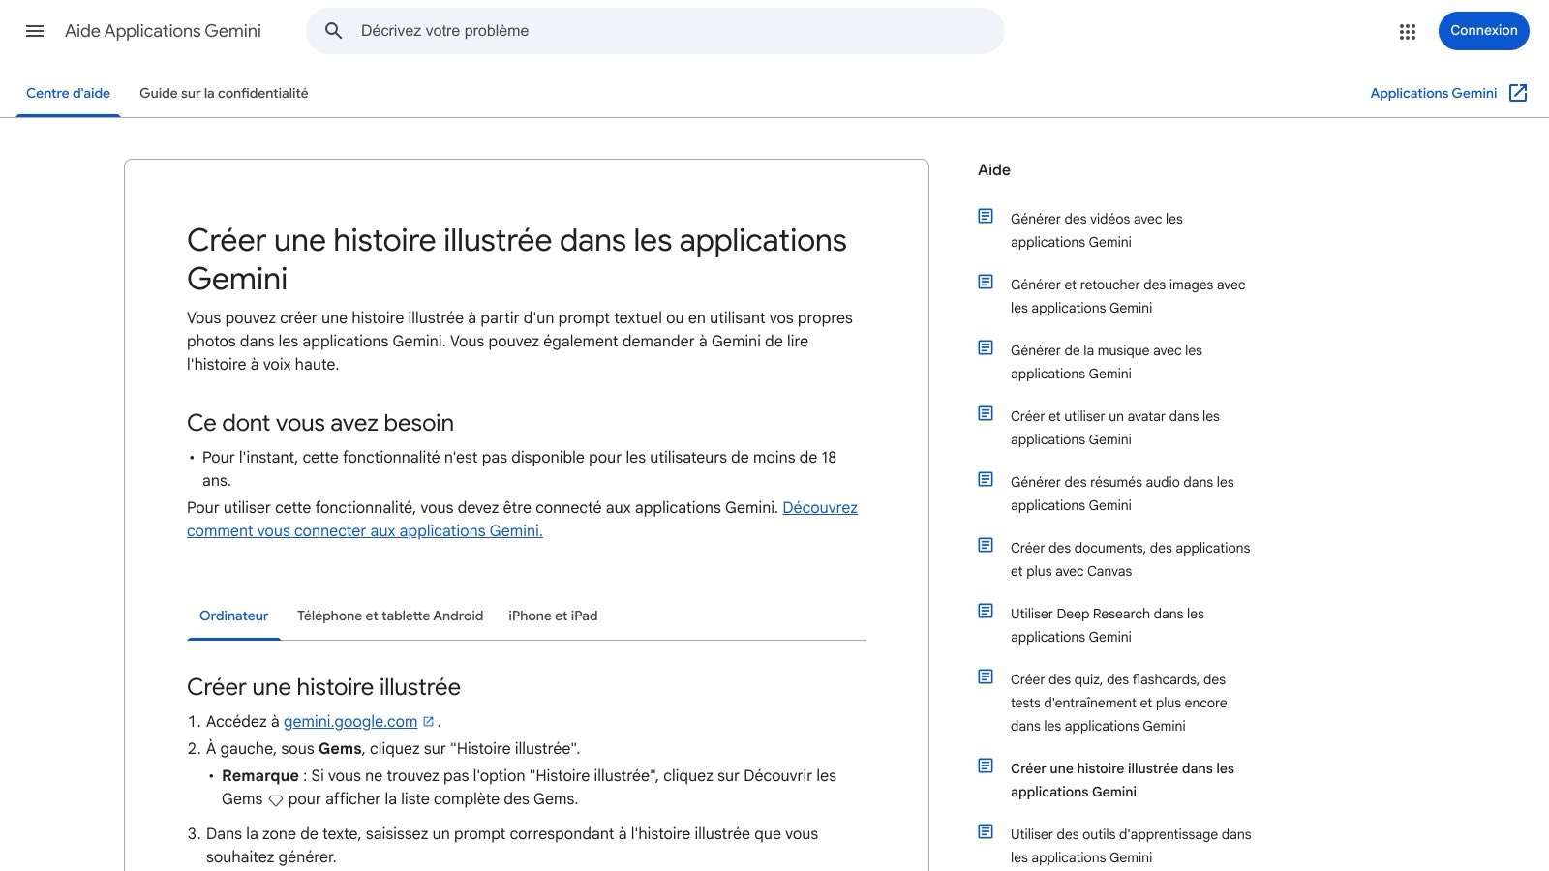
Task: Click article icon next to Générer des vidéos
Action: [x=986, y=216]
